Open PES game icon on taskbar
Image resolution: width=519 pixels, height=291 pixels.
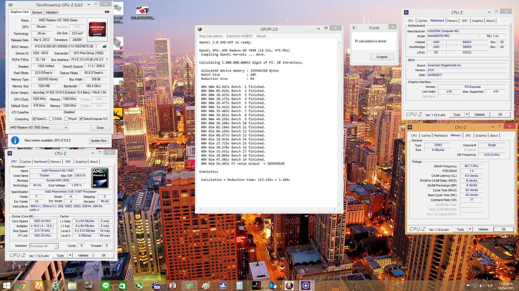(x=256, y=286)
